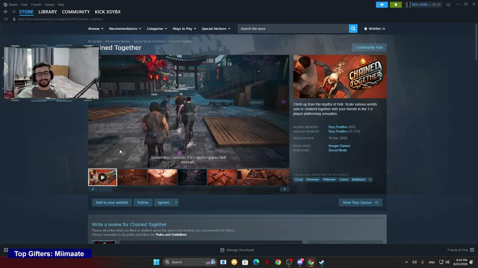Open the Ways to Play dropdown

pyautogui.click(x=184, y=29)
